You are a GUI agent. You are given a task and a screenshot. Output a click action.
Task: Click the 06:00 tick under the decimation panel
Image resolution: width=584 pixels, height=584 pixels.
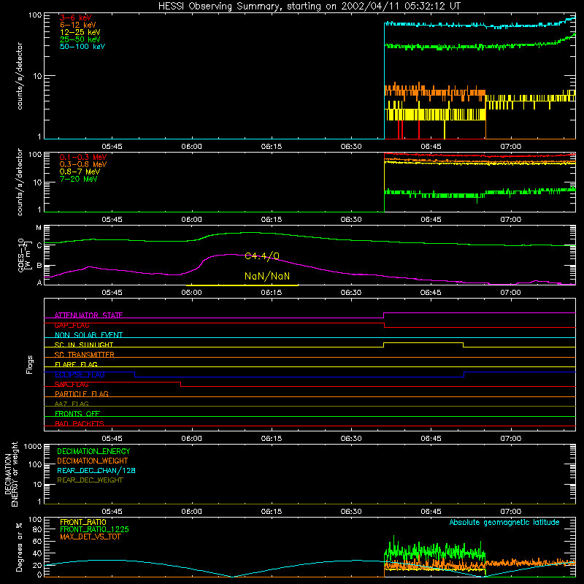[191, 512]
